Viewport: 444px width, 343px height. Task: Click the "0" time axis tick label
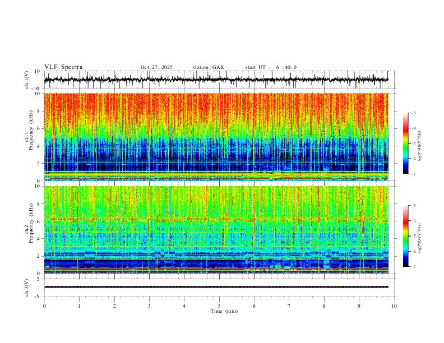44,306
